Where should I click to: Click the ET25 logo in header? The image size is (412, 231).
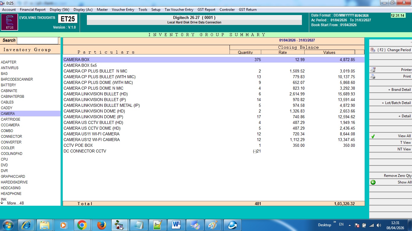coord(9,23)
